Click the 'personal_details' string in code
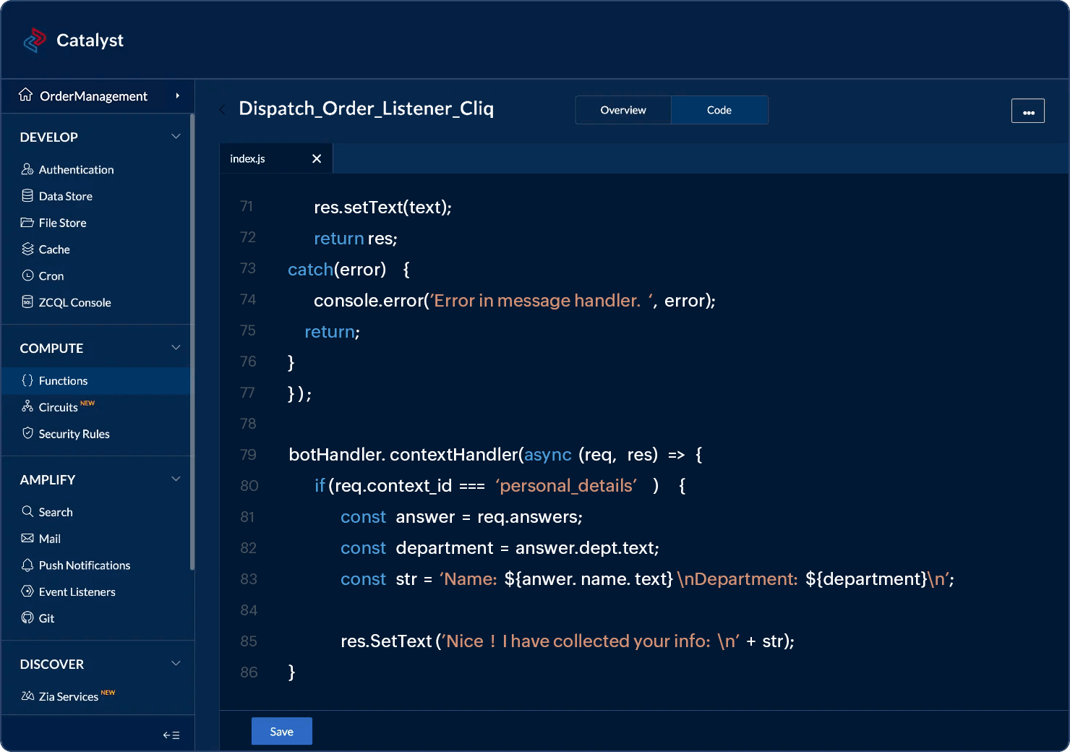1070x752 pixels. tap(566, 486)
